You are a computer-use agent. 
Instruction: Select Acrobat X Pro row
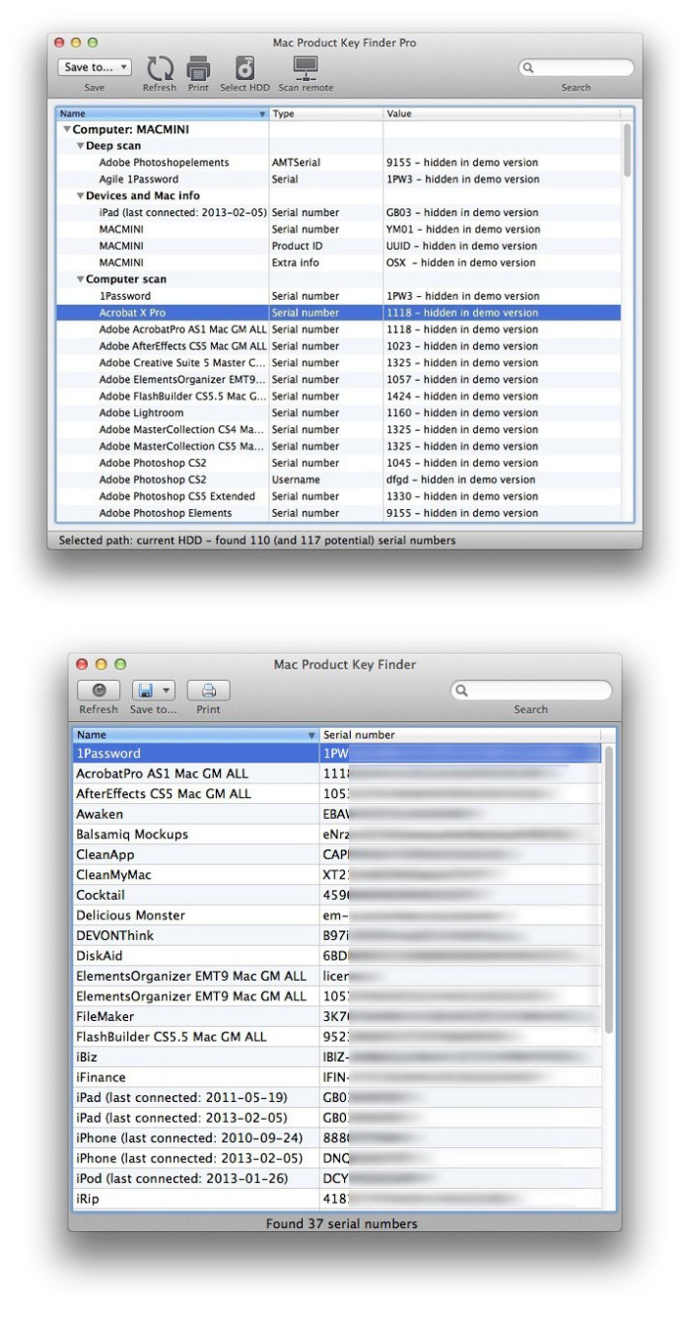(x=339, y=313)
